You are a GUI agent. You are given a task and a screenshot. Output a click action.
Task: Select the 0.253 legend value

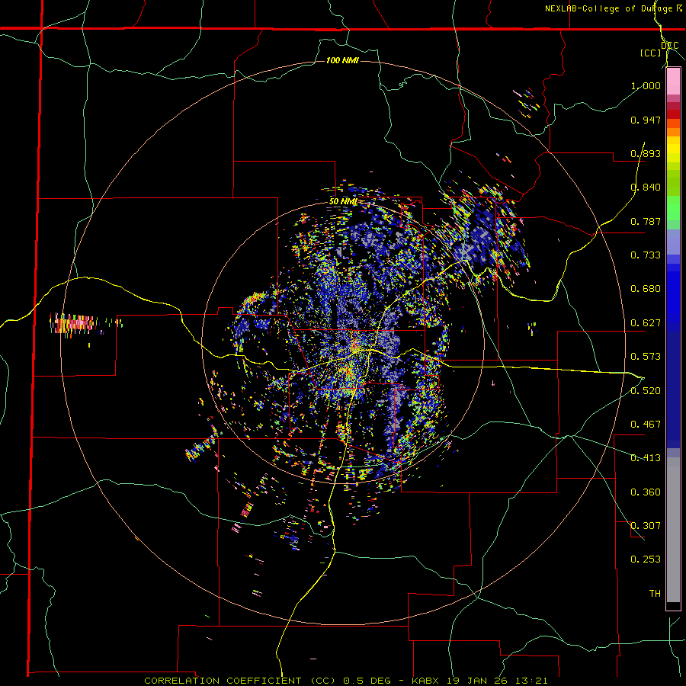tap(646, 559)
